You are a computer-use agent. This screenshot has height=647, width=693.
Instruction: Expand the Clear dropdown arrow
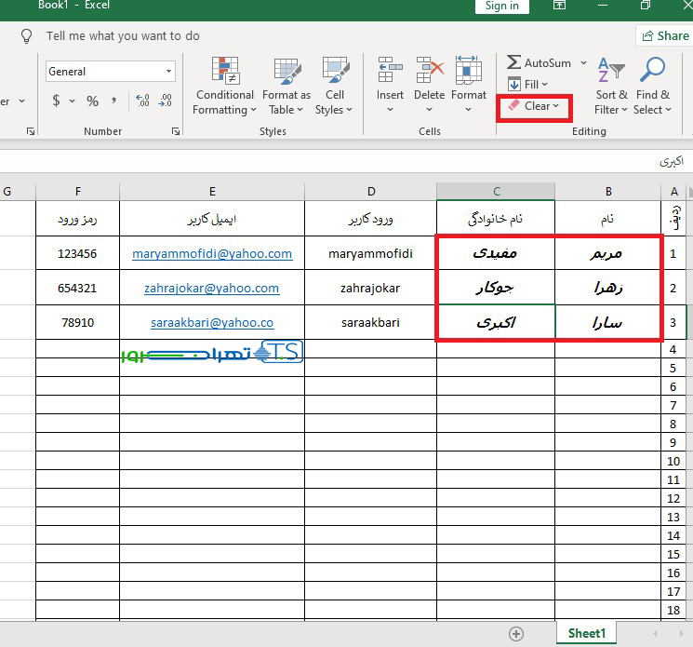click(x=555, y=106)
